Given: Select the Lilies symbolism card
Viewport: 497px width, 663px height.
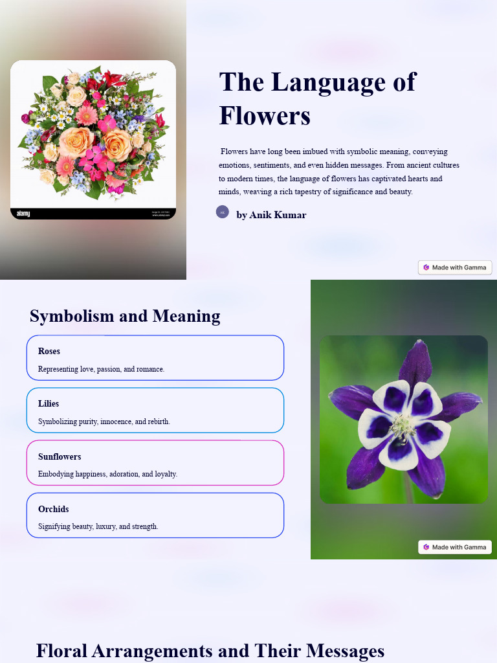Looking at the screenshot, I should [155, 410].
